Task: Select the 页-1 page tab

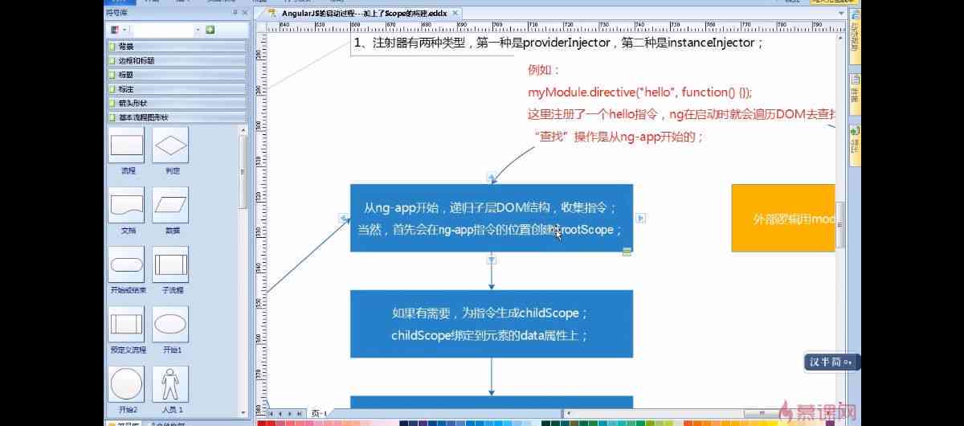Action: tap(320, 413)
